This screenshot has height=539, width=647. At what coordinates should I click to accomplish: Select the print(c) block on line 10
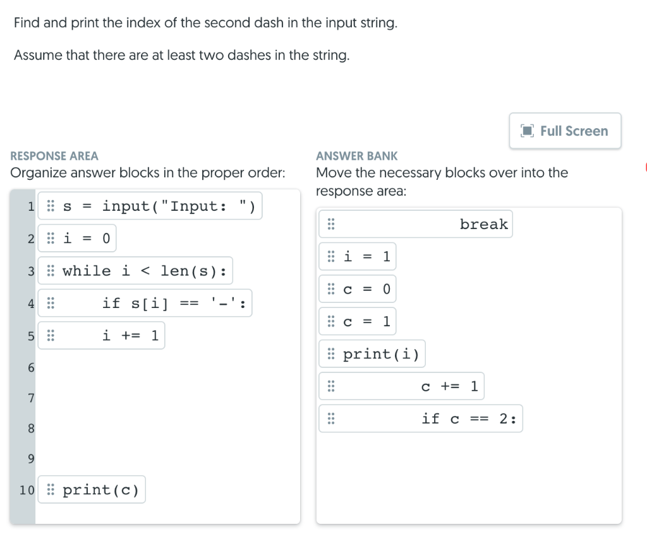(91, 489)
